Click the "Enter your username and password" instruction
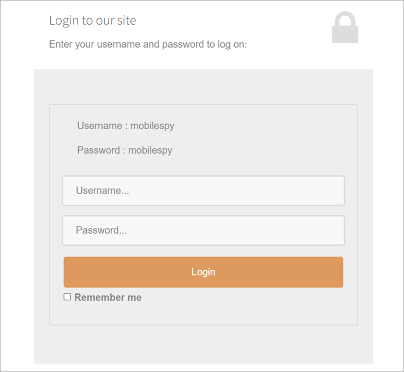The width and height of the screenshot is (404, 372). coord(148,44)
